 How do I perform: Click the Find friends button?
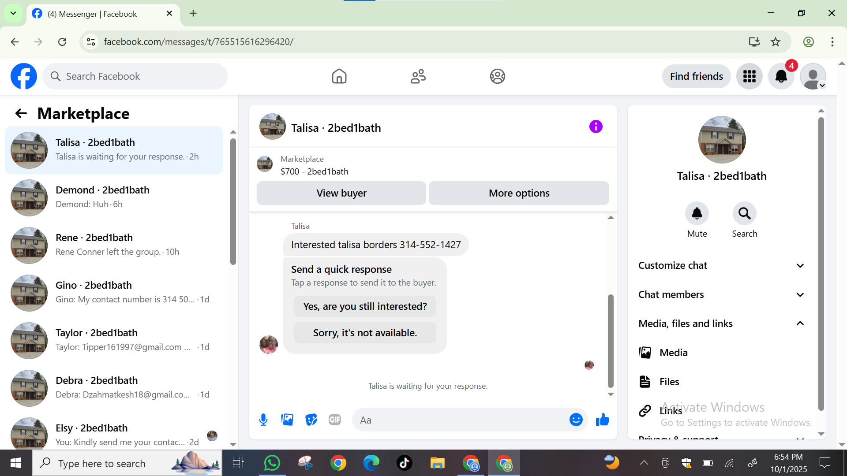click(x=696, y=76)
